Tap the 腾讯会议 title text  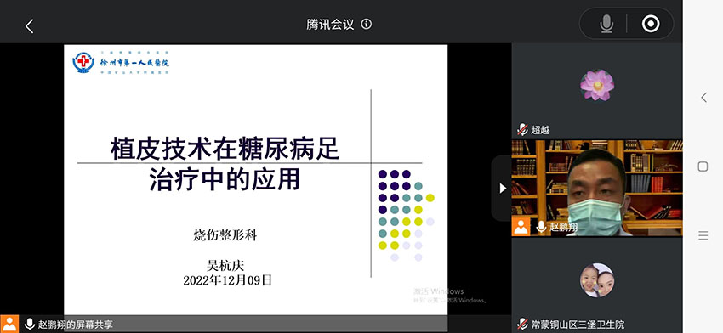pyautogui.click(x=331, y=24)
